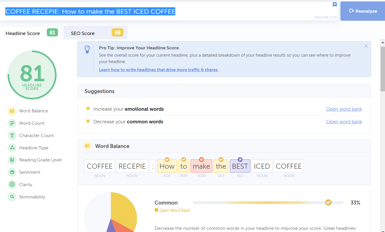Screen dimensions: 385x232
Task: Dismiss the Pro Tip banner
Action: coord(366,46)
